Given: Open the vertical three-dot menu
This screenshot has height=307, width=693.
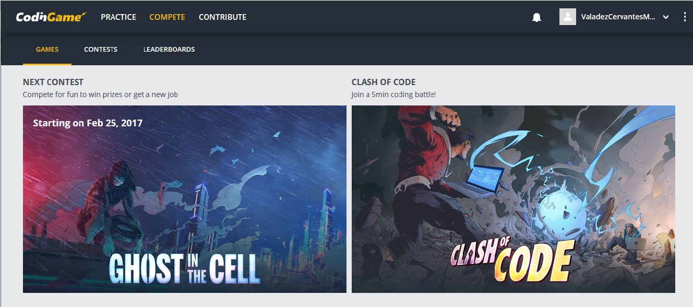Looking at the screenshot, I should (685, 17).
